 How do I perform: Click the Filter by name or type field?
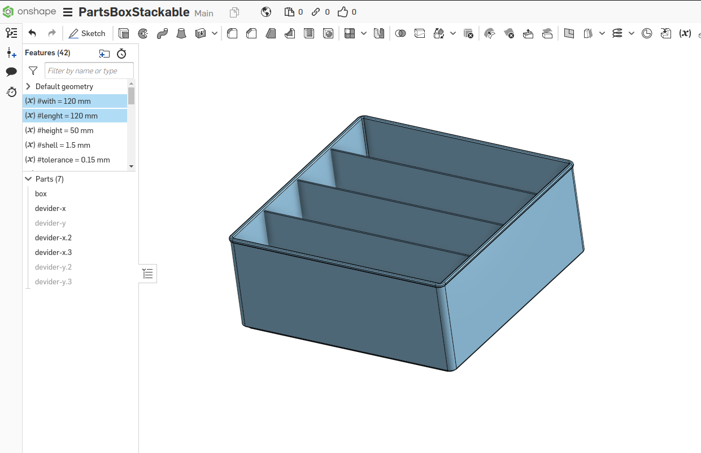pyautogui.click(x=89, y=71)
